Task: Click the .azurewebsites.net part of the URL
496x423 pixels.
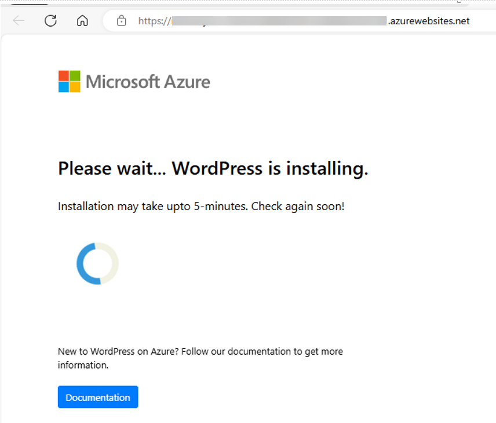Action: tap(429, 21)
